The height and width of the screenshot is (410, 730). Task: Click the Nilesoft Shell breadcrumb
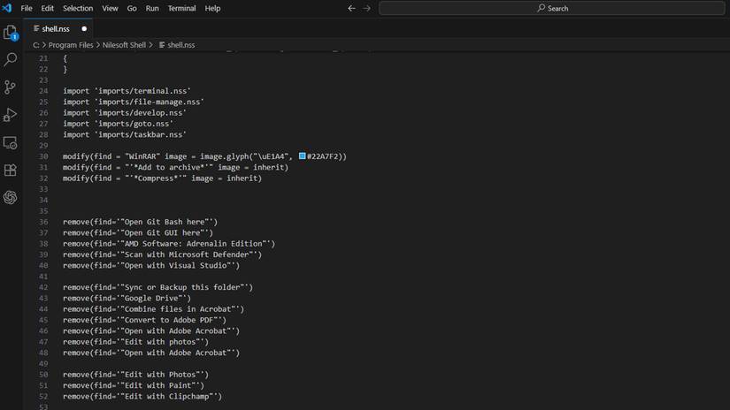[x=124, y=45]
